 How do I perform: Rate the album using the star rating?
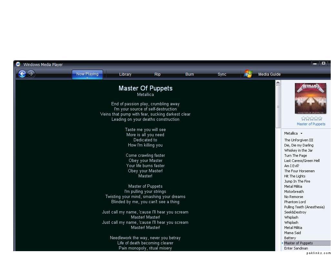[x=311, y=118]
